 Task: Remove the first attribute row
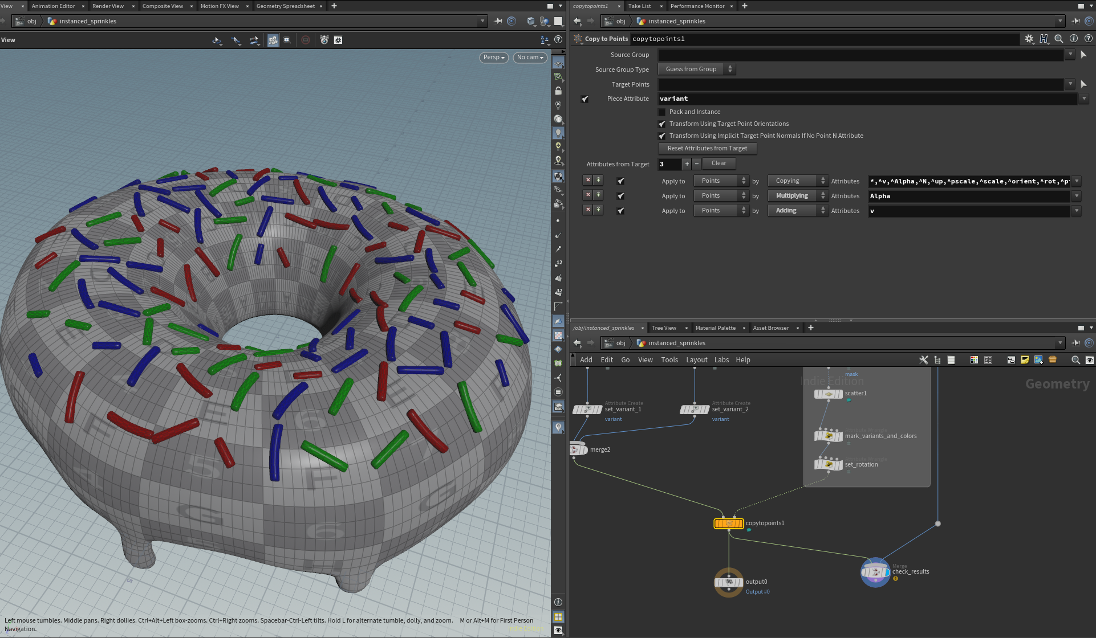coord(588,181)
